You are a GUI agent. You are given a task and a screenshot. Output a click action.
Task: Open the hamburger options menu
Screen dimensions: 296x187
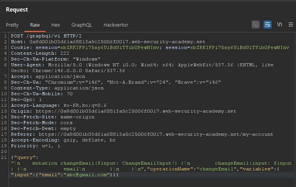pyautogui.click(x=291, y=25)
